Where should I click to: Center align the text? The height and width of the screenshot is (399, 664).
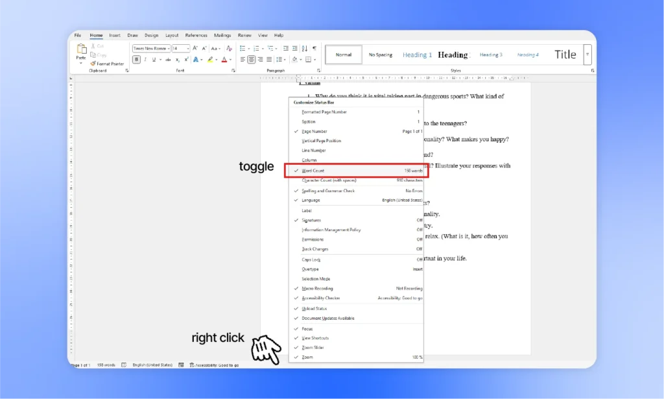[252, 60]
